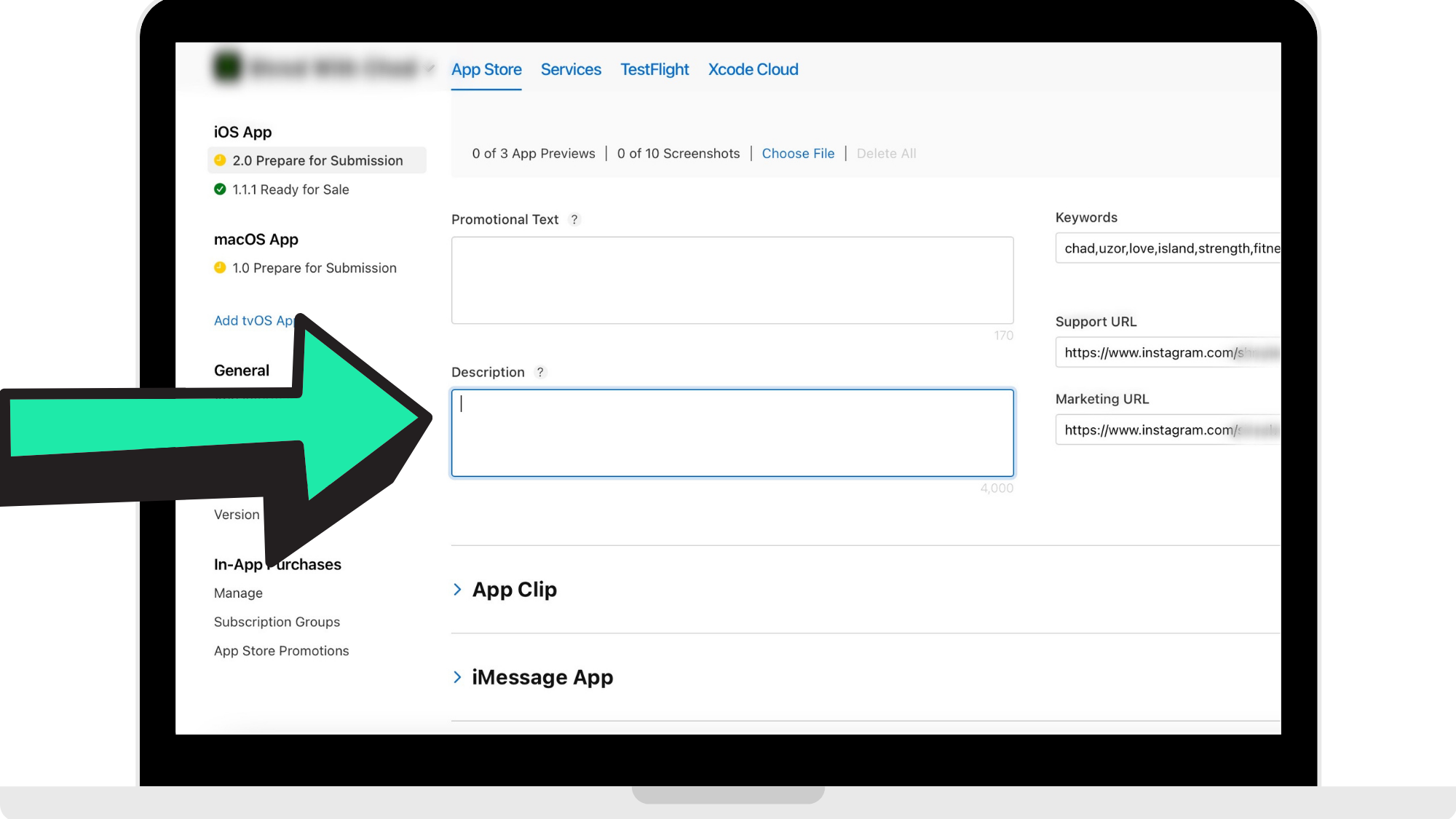Click inside the Promotional Text field
The height and width of the screenshot is (819, 1456).
[732, 280]
